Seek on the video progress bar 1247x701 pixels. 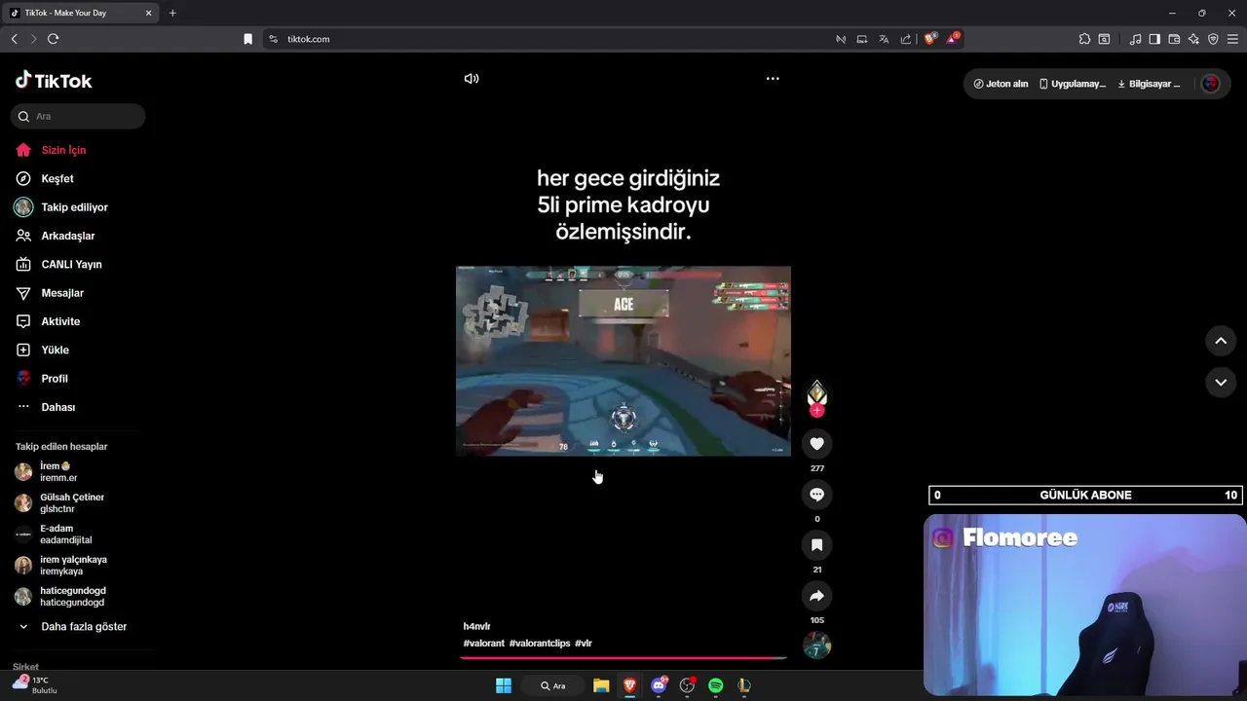[623, 658]
